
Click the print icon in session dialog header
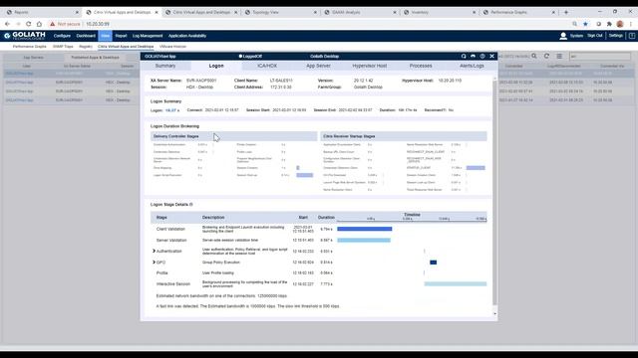point(473,56)
